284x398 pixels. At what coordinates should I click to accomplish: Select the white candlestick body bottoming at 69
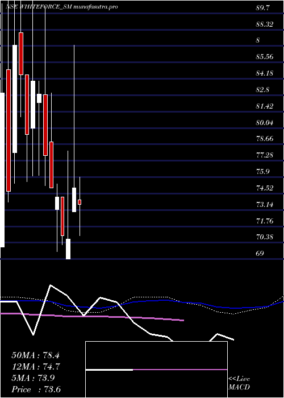pyautogui.click(x=68, y=249)
